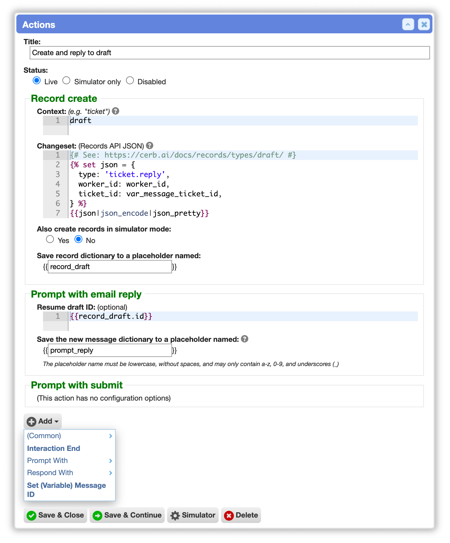This screenshot has height=543, width=450.
Task: Click the green checkmark Save & Close icon
Action: click(31, 515)
